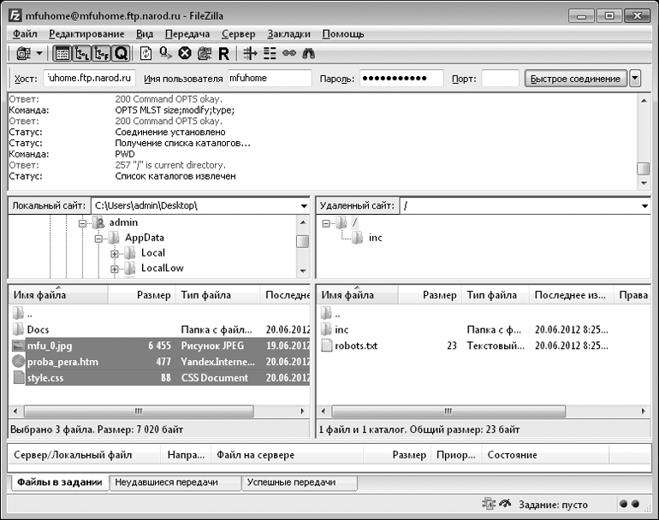This screenshot has width=659, height=520.
Task: Toggle transfer queue display icon
Action: pyautogui.click(x=121, y=53)
